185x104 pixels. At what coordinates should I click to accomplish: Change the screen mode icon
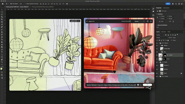2,75
